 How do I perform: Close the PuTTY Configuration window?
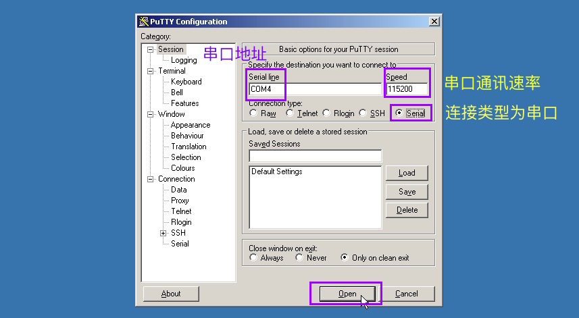pos(434,22)
